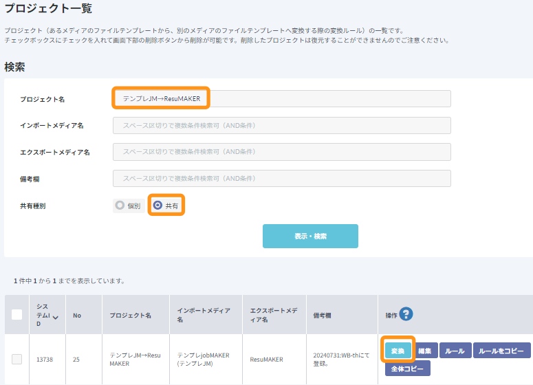Sort by システムID column arrow
The height and width of the screenshot is (385, 533).
tap(56, 318)
